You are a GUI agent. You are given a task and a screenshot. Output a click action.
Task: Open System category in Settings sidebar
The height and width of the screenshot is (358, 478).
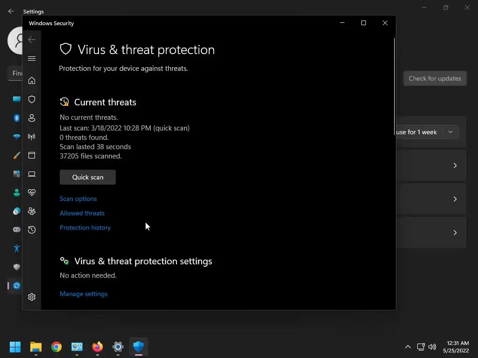coord(16,99)
